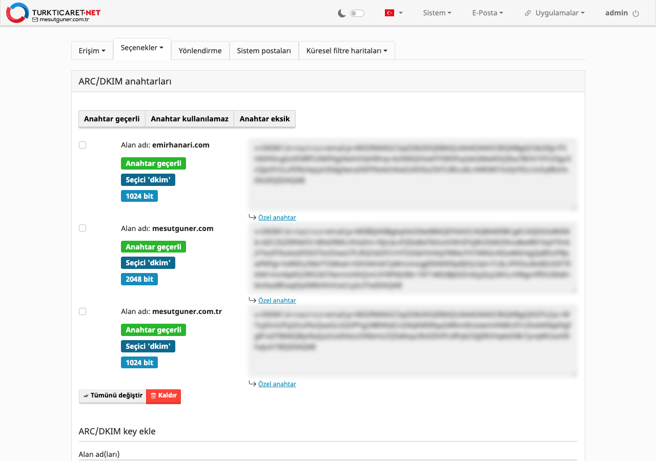Expand the Küresel filtre haritaları dropdown
The height and width of the screenshot is (461, 656).
coord(347,51)
